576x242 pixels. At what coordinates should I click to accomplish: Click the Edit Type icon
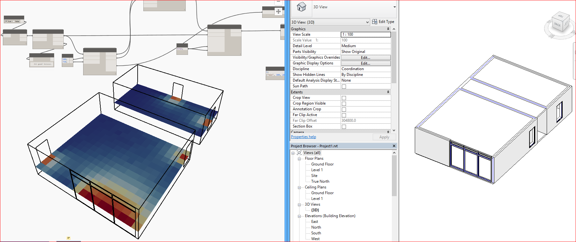point(375,22)
